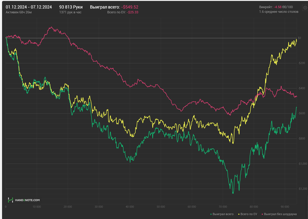Image resolution: width=308 pixels, height=219 pixels.
Task: Click the -$600 axis label
Action: pos(301,113)
